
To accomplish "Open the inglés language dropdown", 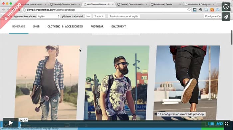I will (49, 17).
